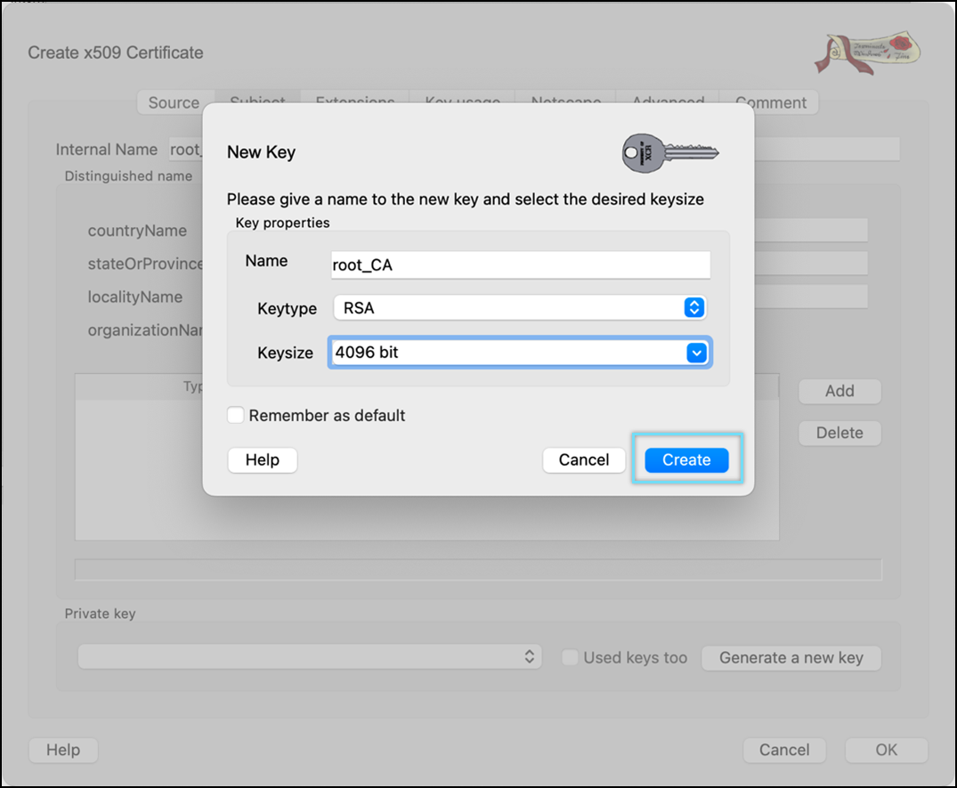Select the Netscape tab
The image size is (957, 788).
click(x=566, y=100)
